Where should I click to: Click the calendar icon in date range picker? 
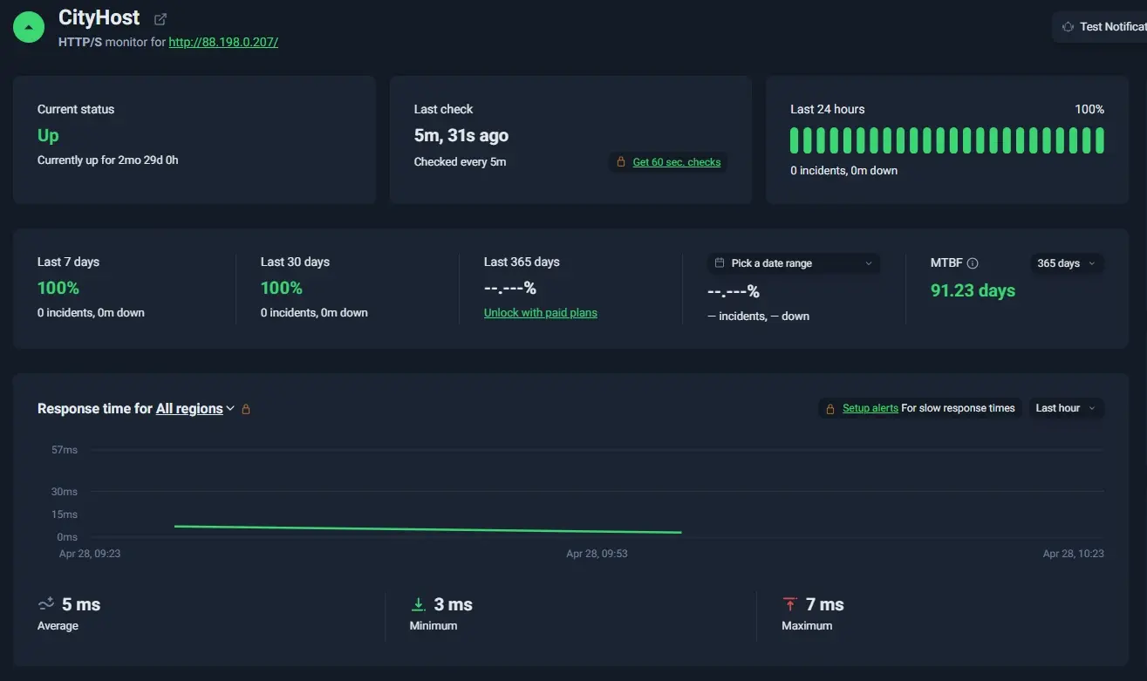(x=720, y=263)
